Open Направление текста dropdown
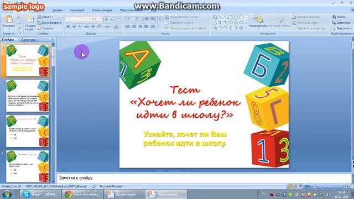Screen dimensions: 354x199 183,17
